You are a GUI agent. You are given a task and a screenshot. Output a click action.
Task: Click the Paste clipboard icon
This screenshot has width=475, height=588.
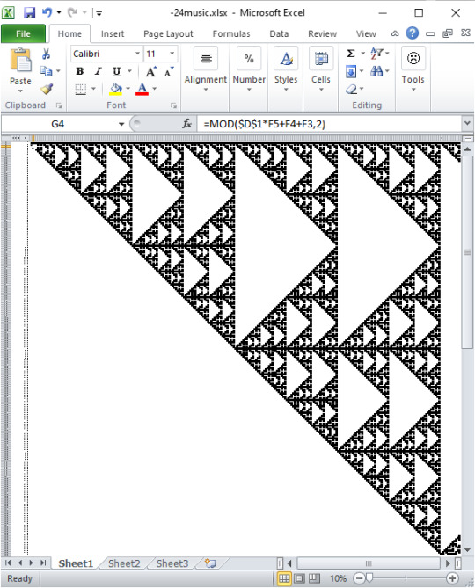click(x=20, y=60)
